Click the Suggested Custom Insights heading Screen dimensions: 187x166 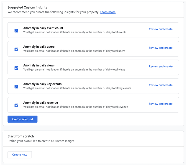point(27,7)
